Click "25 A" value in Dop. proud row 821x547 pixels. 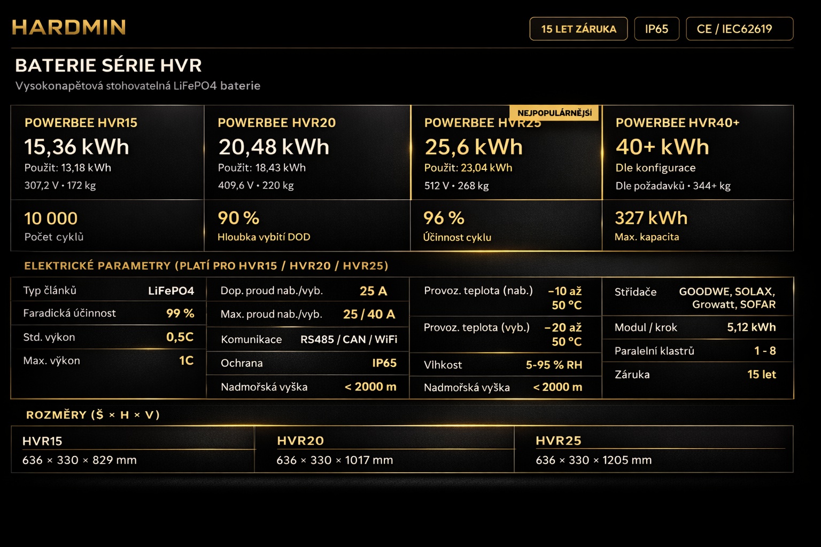click(374, 291)
